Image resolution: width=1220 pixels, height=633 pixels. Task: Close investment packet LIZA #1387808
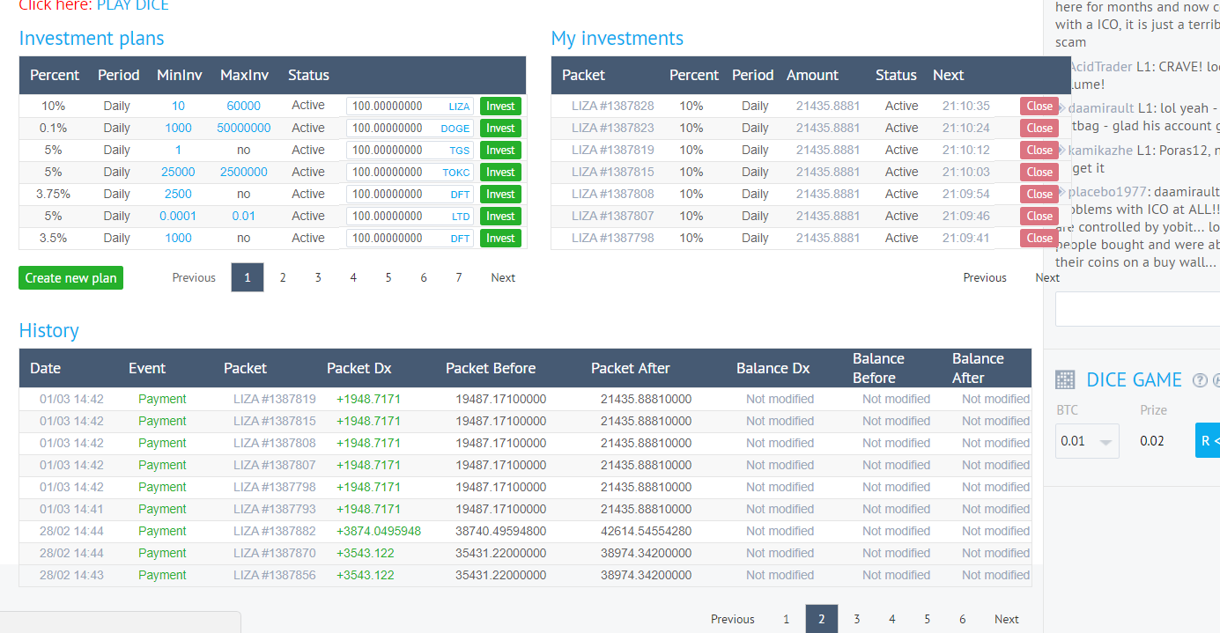1039,194
